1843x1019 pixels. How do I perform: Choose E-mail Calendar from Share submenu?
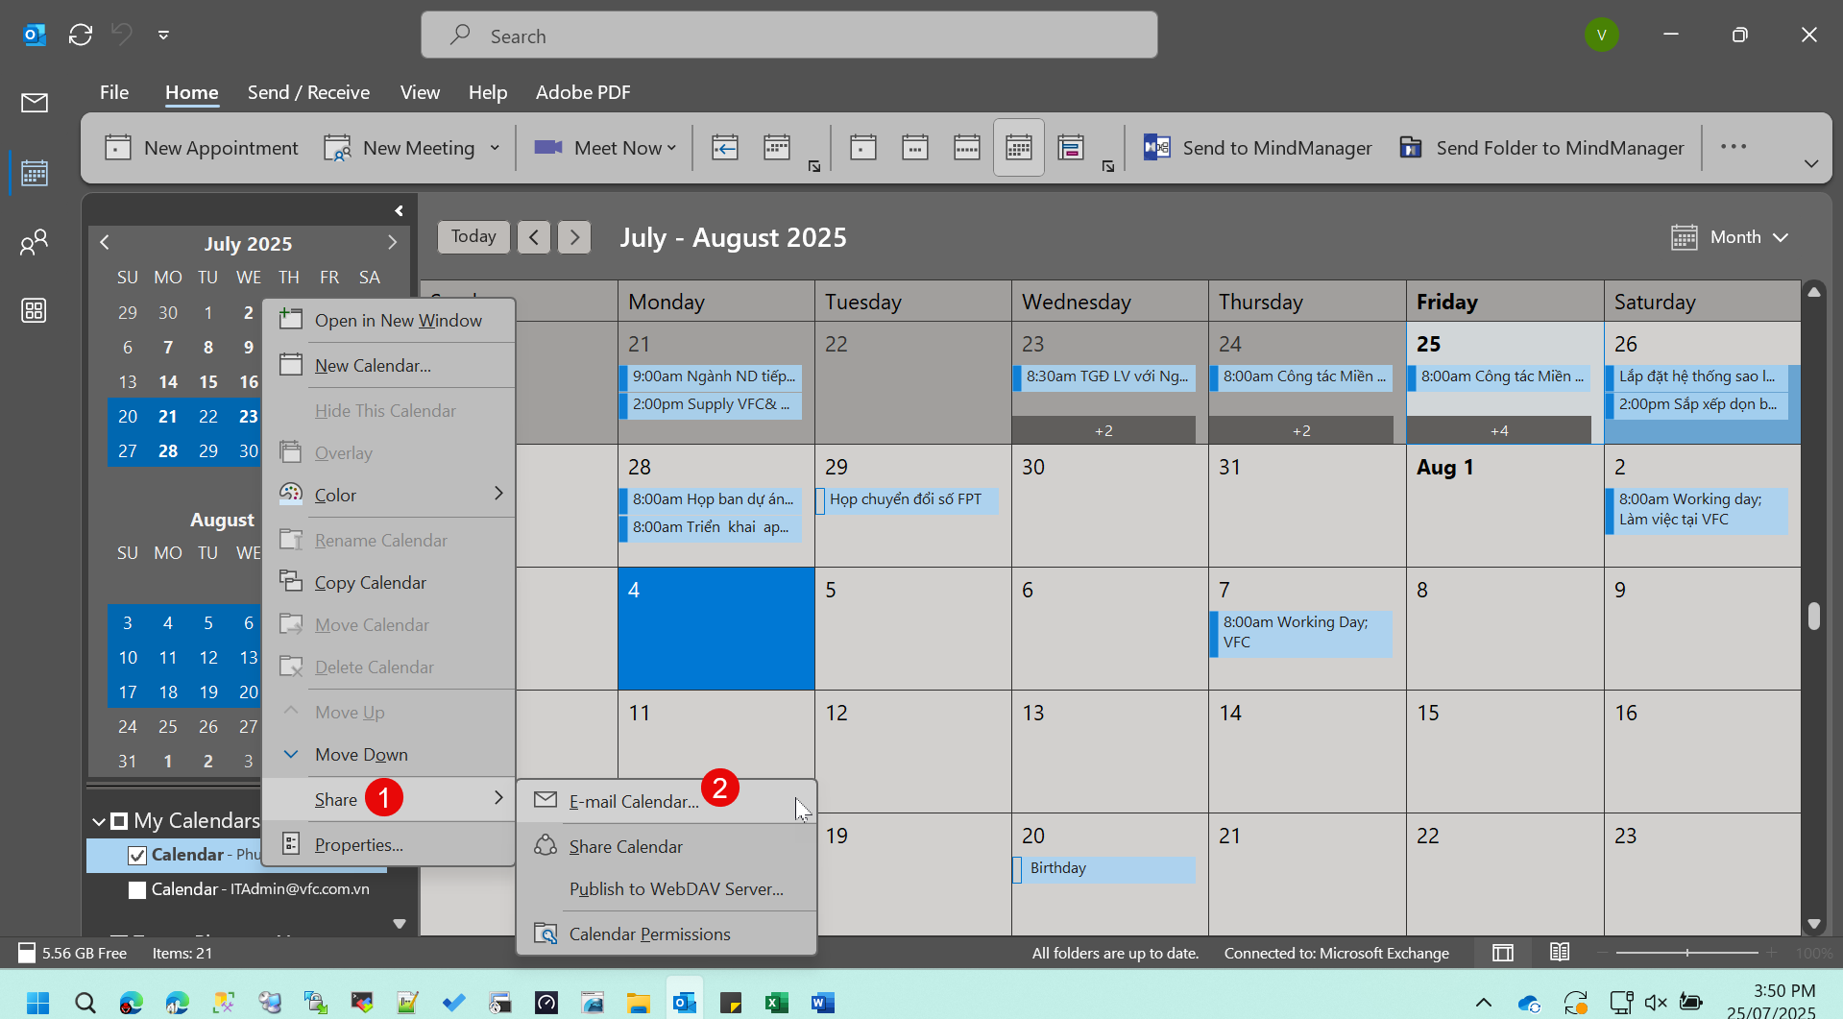coord(633,801)
